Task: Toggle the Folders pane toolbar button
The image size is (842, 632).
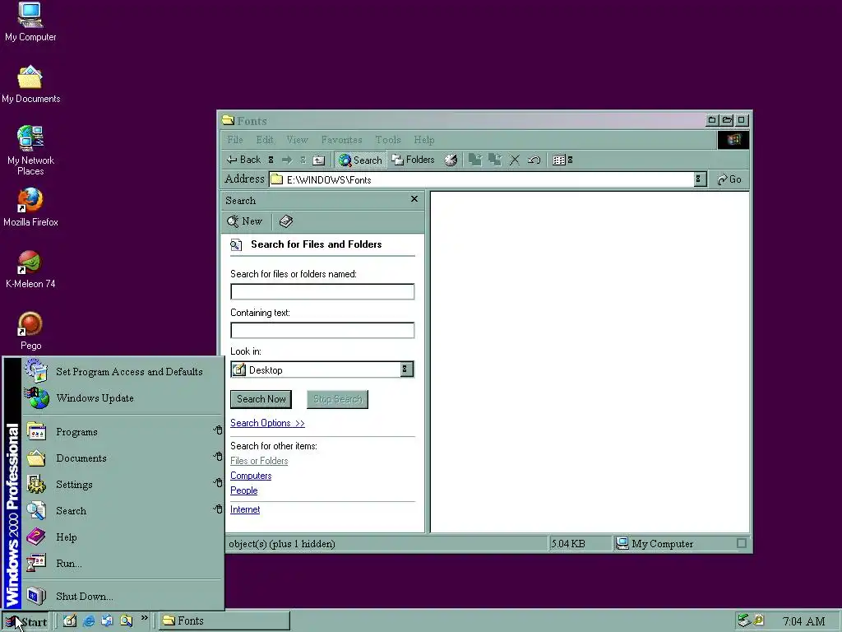Action: click(413, 160)
